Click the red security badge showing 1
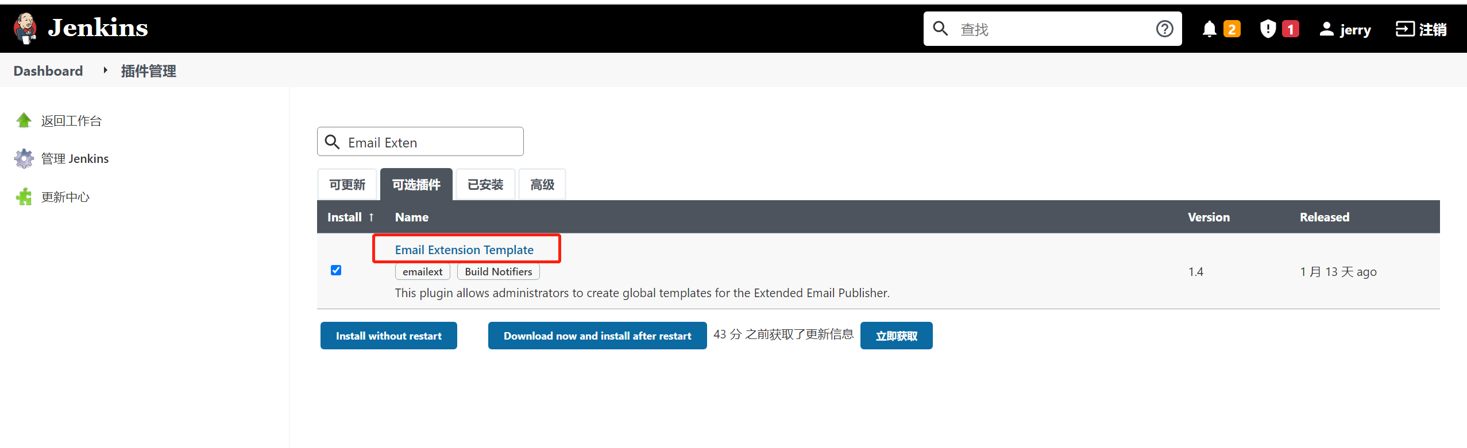Image resolution: width=1467 pixels, height=448 pixels. (1291, 29)
